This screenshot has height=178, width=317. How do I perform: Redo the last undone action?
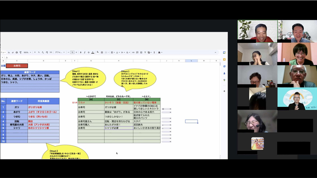click(12, 52)
